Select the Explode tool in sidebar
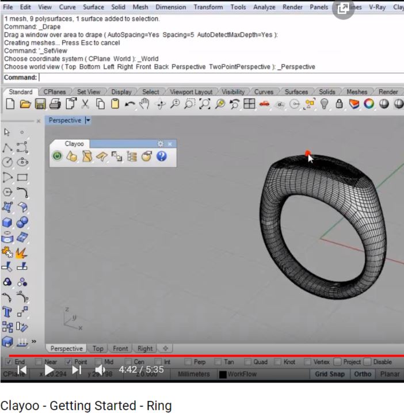Screen dimensions: 404x413 pyautogui.click(x=22, y=253)
